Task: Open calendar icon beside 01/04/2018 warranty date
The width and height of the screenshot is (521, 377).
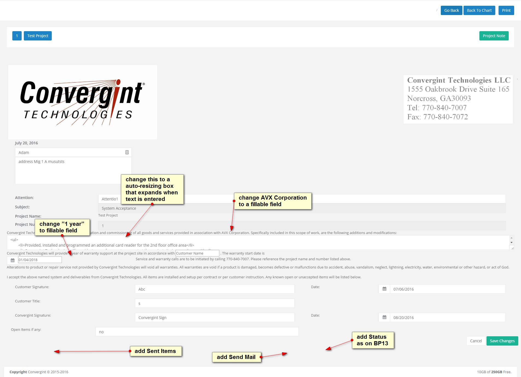Action: click(x=13, y=260)
